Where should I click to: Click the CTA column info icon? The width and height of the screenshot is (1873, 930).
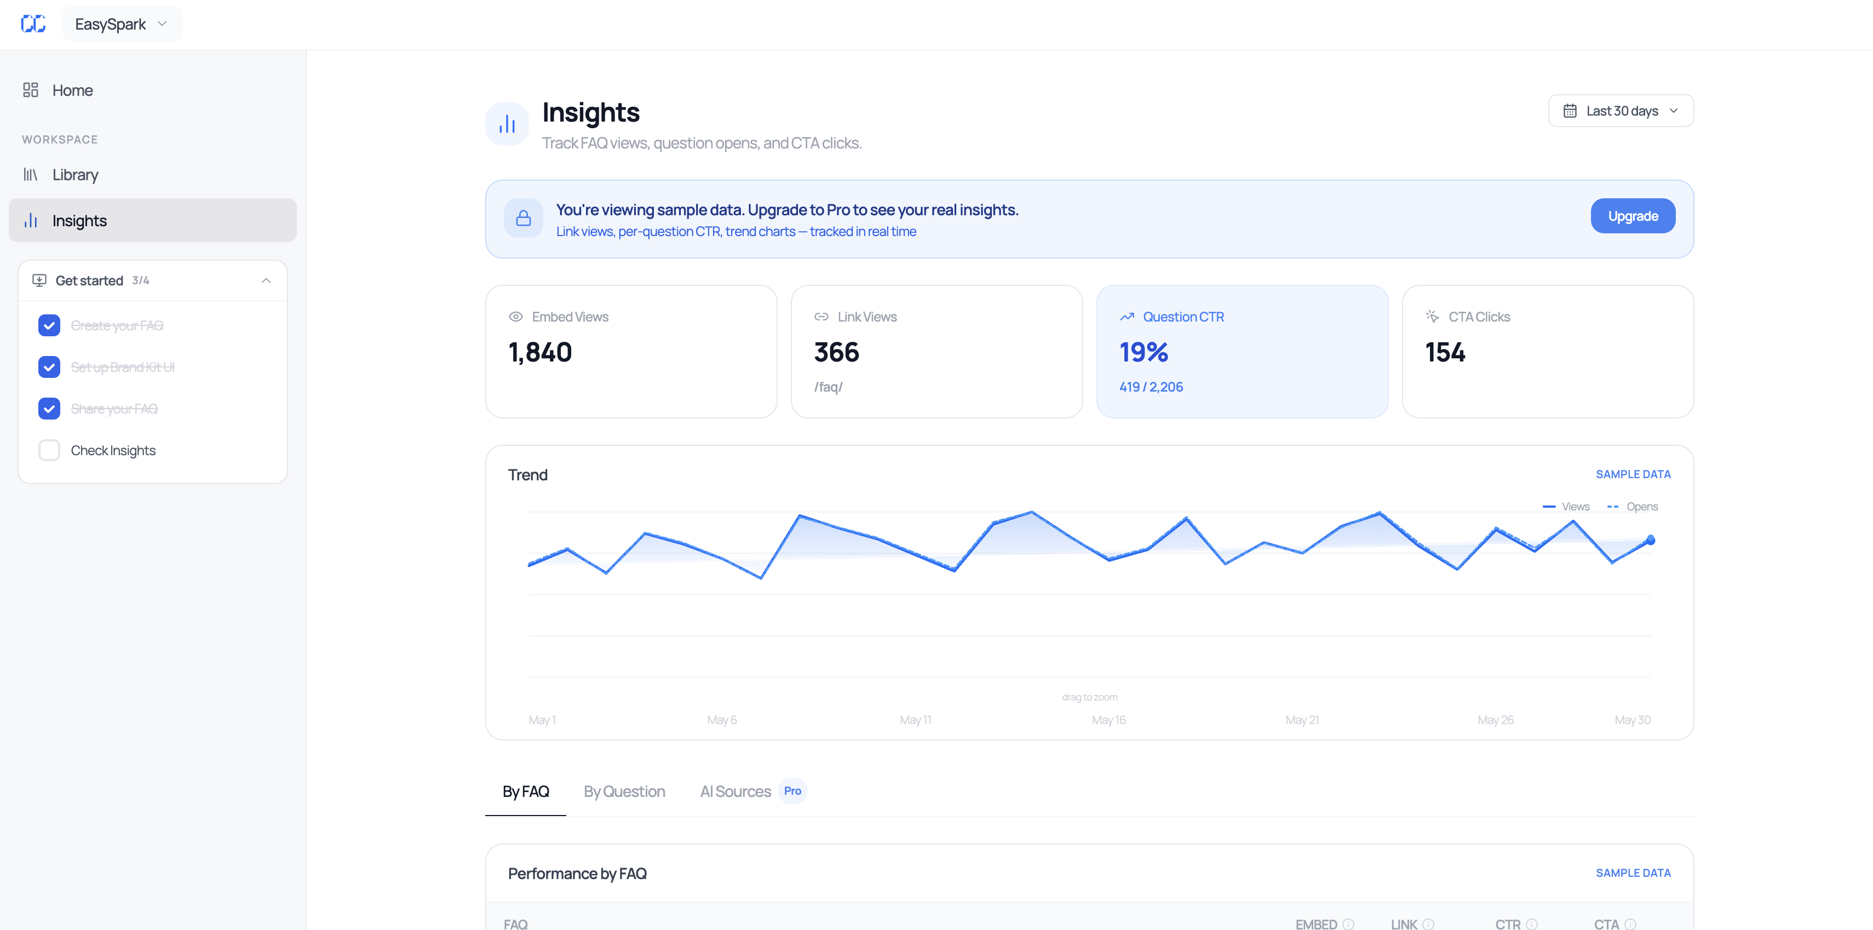pyautogui.click(x=1630, y=924)
